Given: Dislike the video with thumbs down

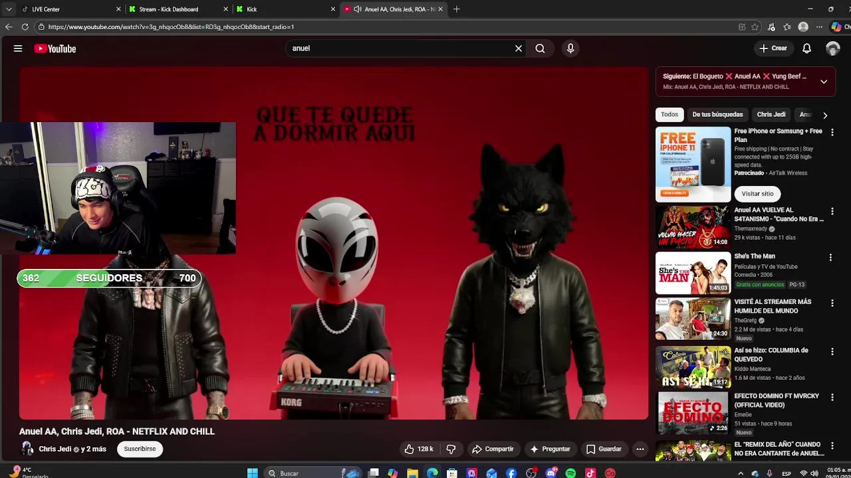Looking at the screenshot, I should 451,449.
